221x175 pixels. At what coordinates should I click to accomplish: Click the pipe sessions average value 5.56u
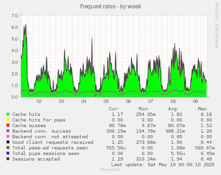(178, 154)
